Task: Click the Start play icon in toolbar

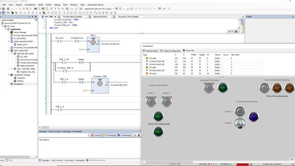Action: [x=124, y=9]
